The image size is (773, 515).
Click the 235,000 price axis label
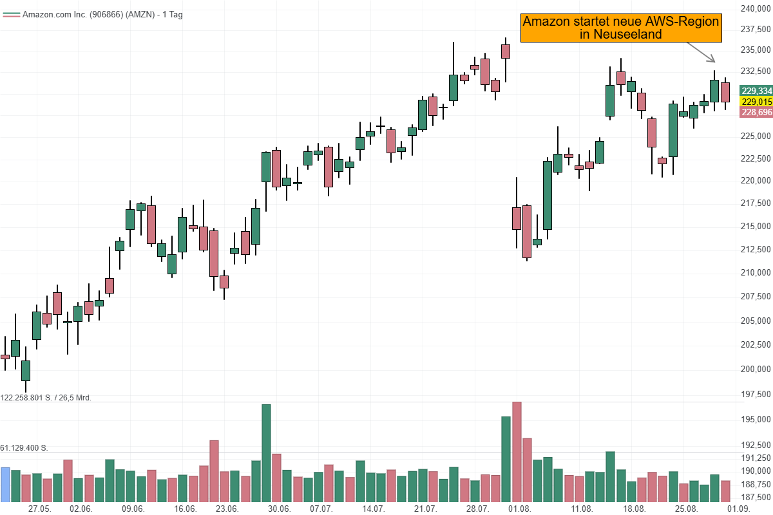click(756, 50)
